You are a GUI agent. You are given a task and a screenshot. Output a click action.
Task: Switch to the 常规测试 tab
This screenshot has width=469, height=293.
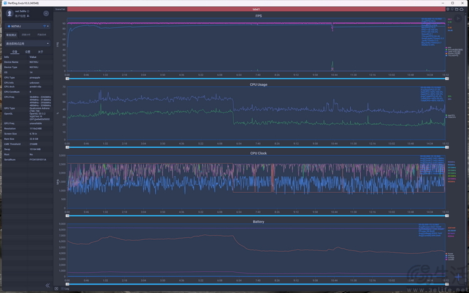(11, 35)
